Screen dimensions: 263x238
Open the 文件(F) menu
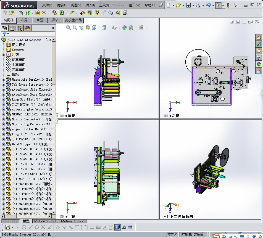click(x=47, y=5)
